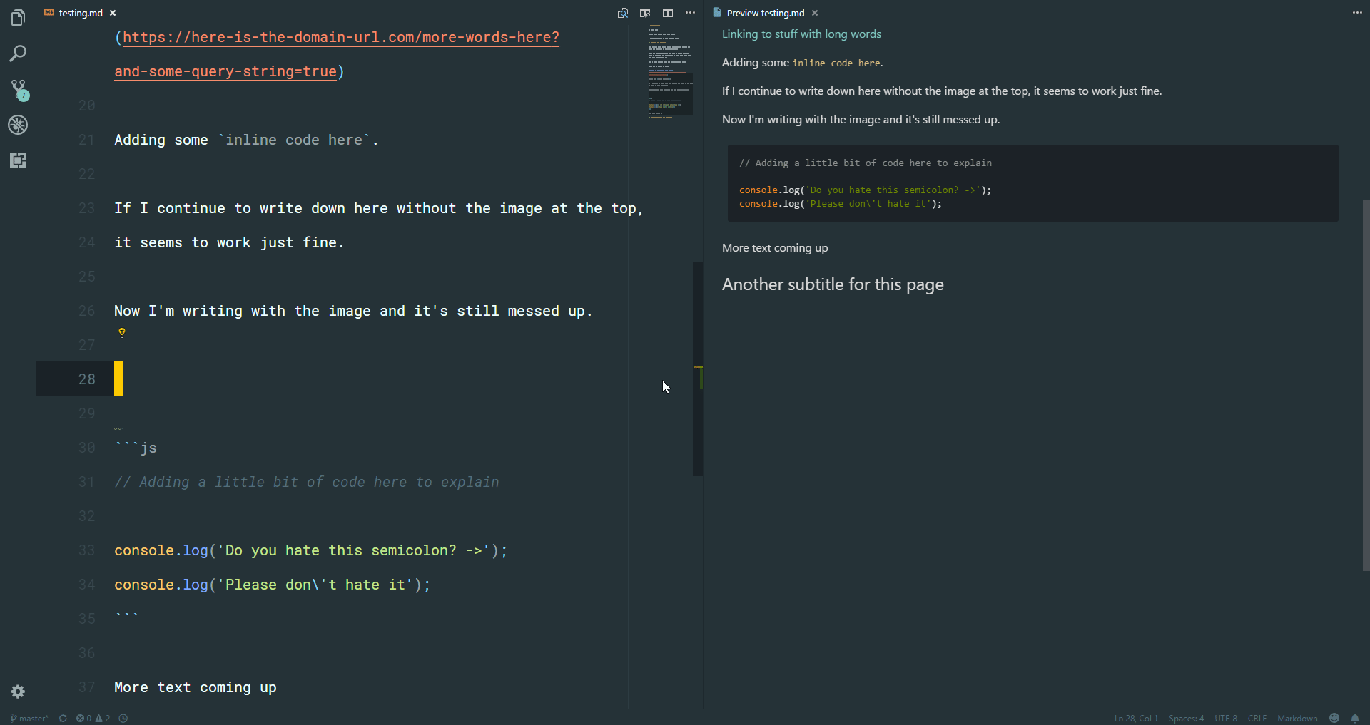Change indentation via Spaces: 4

pyautogui.click(x=1186, y=718)
